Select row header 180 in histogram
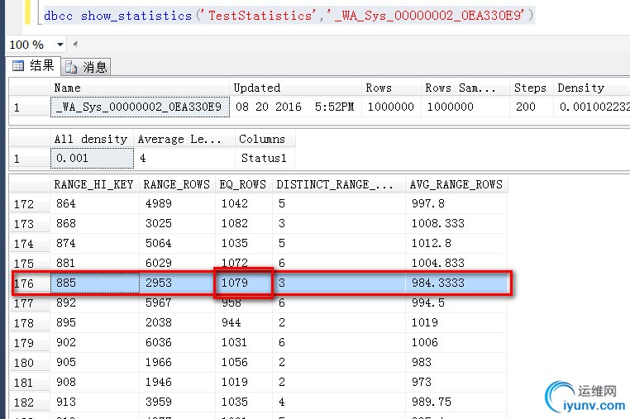The image size is (630, 419). point(29,363)
